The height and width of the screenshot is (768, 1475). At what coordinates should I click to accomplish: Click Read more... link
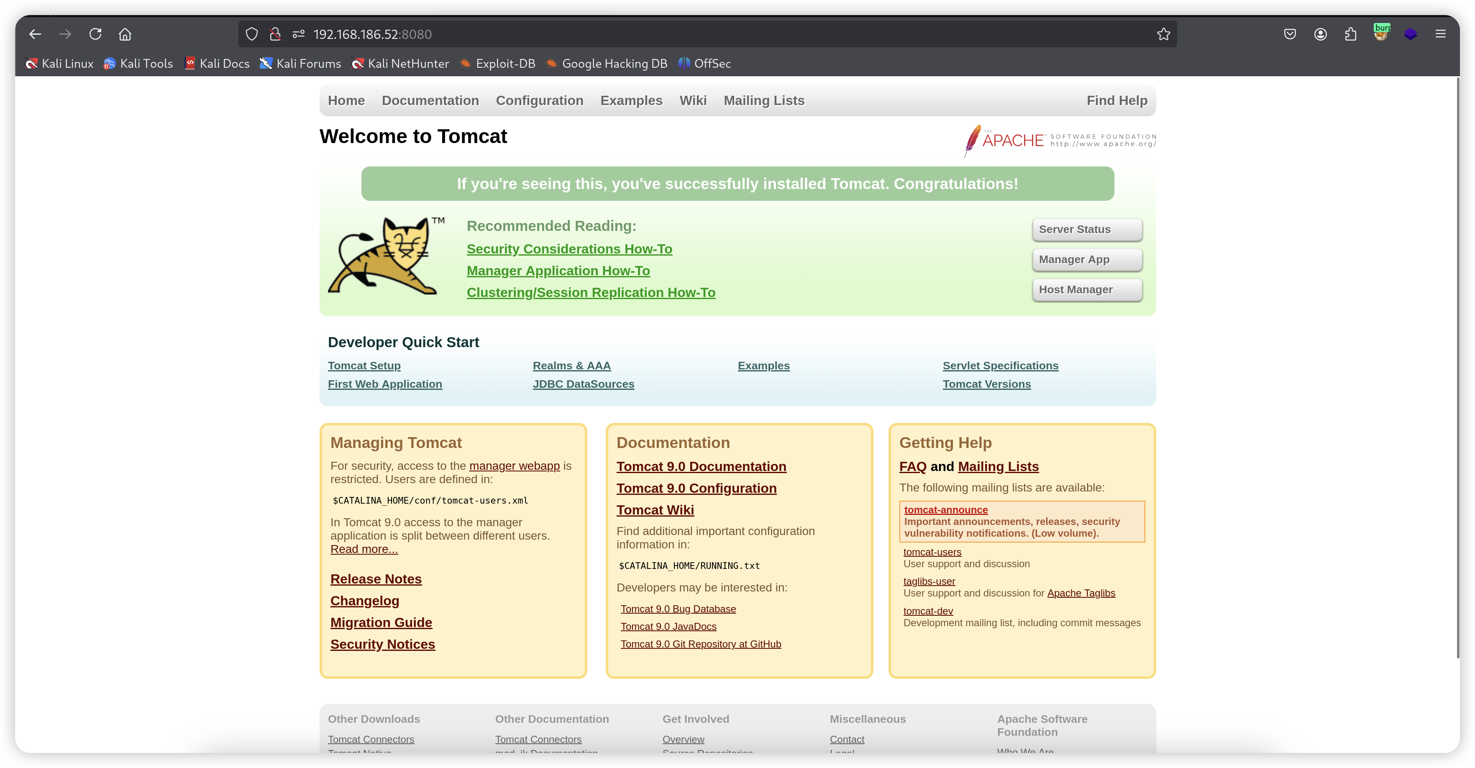(x=364, y=549)
